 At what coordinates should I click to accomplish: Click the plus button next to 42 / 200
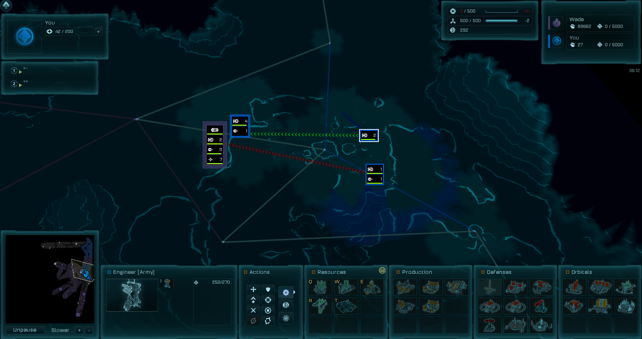[99, 32]
